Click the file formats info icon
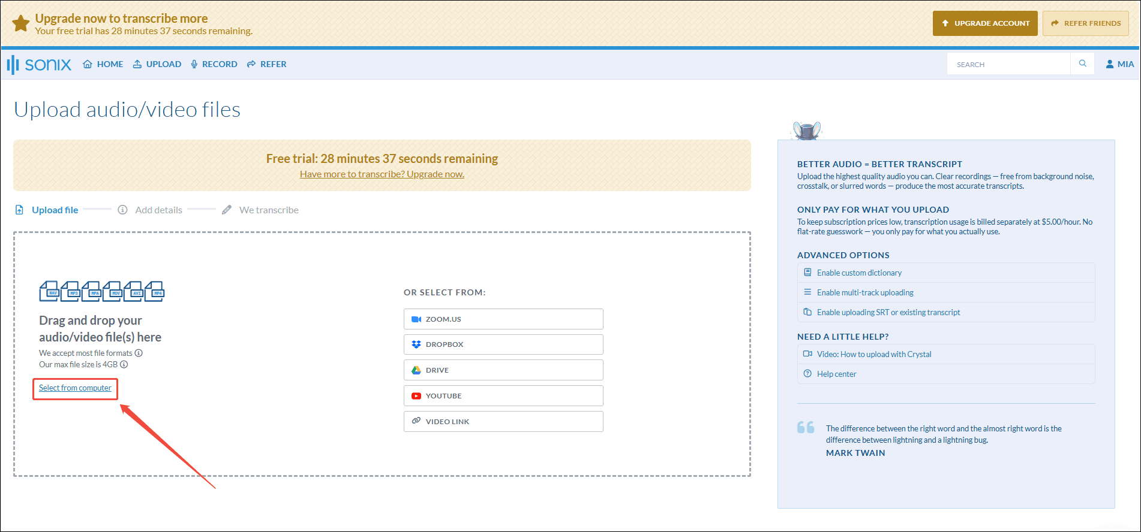 point(139,353)
